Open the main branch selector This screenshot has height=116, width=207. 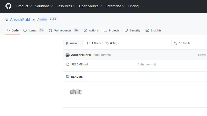(x=73, y=43)
